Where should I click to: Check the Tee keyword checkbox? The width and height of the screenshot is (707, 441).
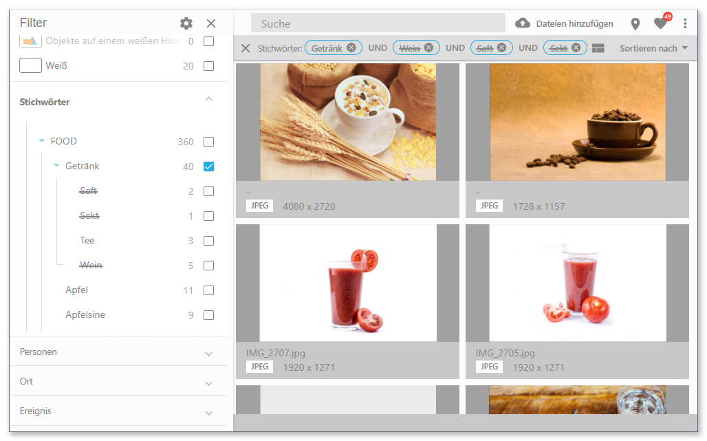coord(209,241)
